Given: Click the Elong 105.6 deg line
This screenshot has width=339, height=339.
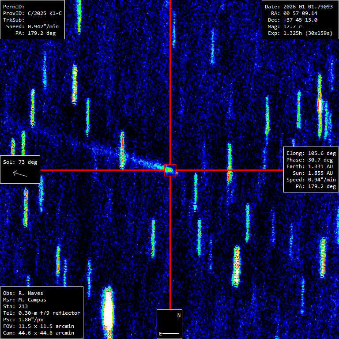Looking at the screenshot, I should click(x=311, y=154).
